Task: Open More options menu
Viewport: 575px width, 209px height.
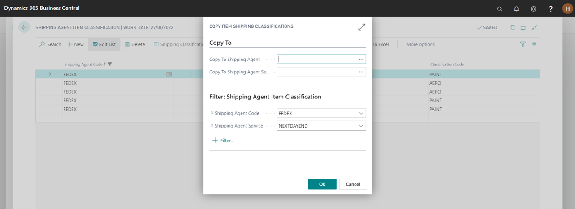Action: (420, 44)
